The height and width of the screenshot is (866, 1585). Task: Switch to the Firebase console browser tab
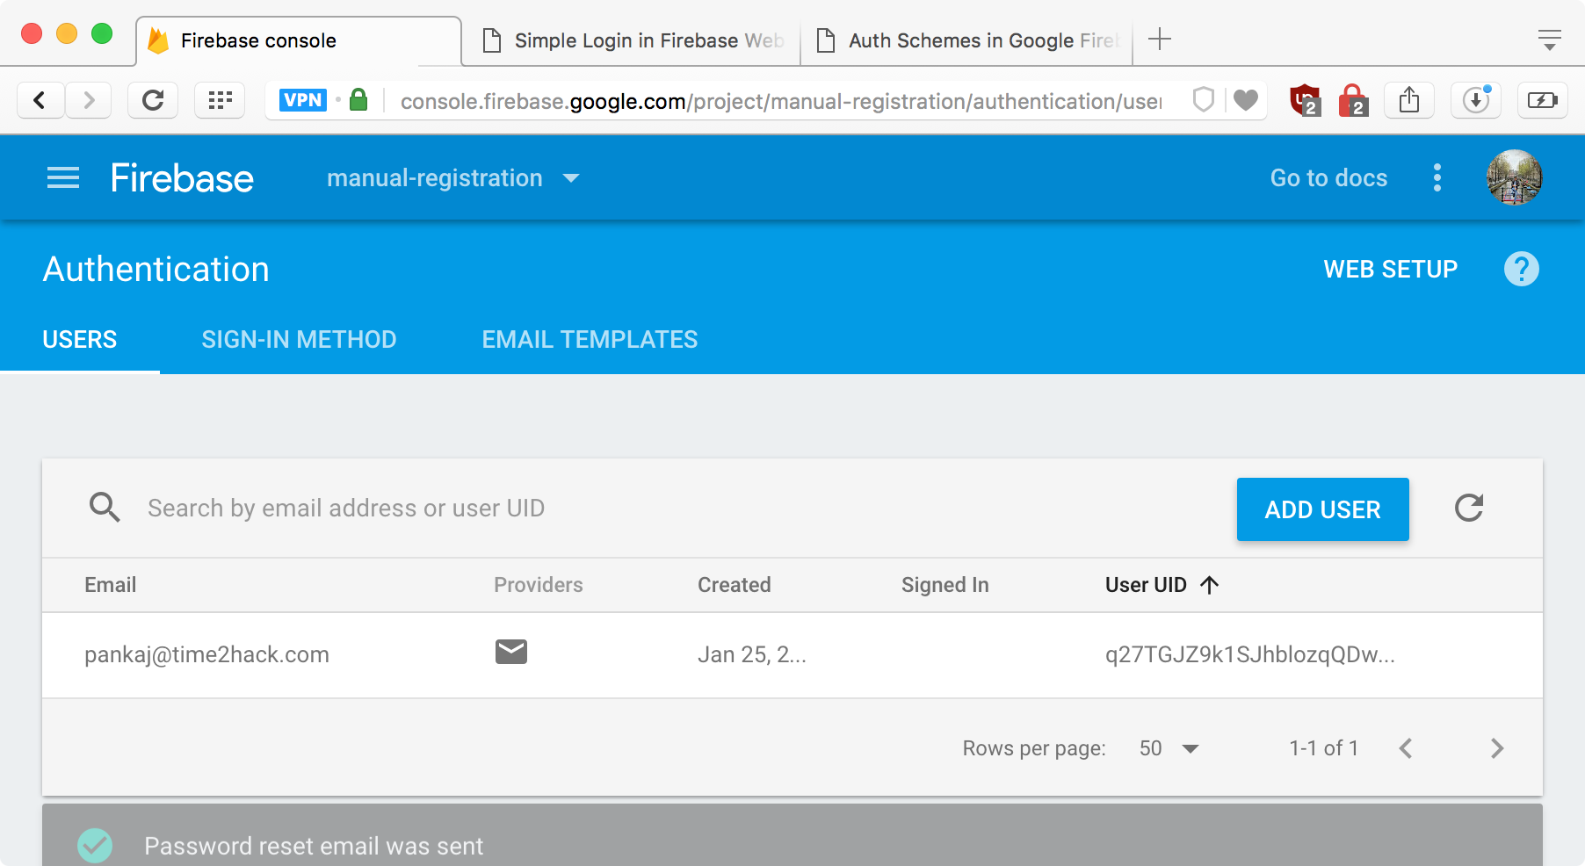tap(299, 40)
